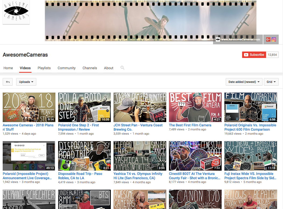The image size is (283, 209).
Task: Open Yashica T4 vs. Olympus Infinity title
Action: (138, 176)
